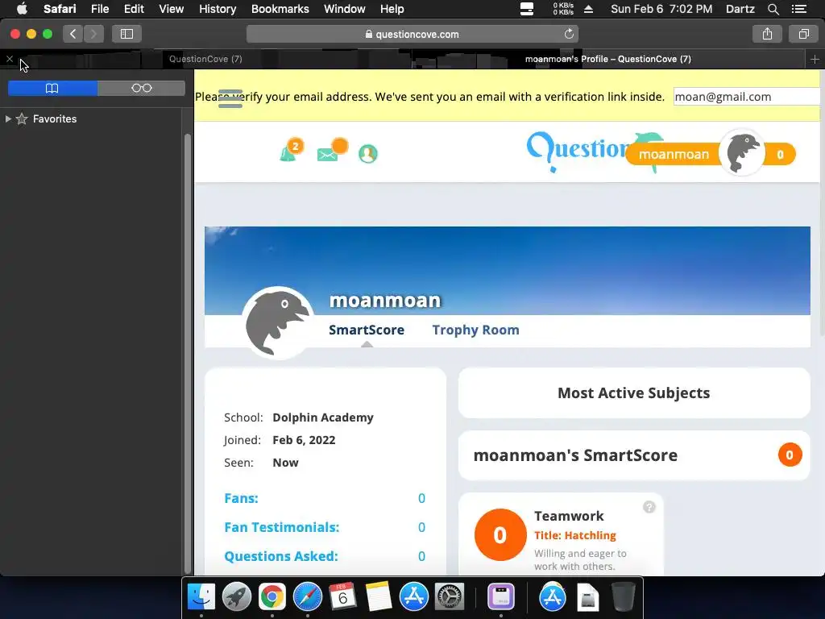This screenshot has height=619, width=825.
Task: Click the Dartz user name in menu bar
Action: (740, 9)
